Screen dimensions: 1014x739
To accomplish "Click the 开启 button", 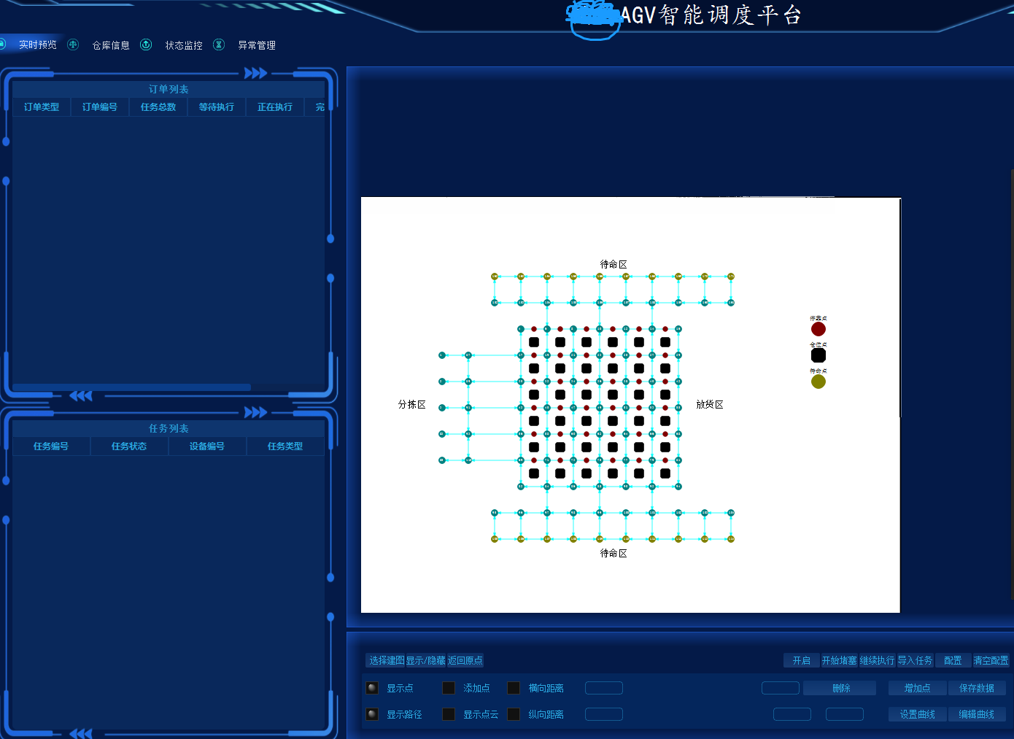I will pyautogui.click(x=802, y=660).
